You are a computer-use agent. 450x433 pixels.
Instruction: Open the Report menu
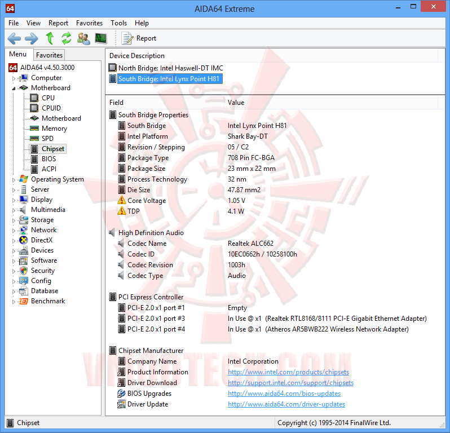point(58,23)
